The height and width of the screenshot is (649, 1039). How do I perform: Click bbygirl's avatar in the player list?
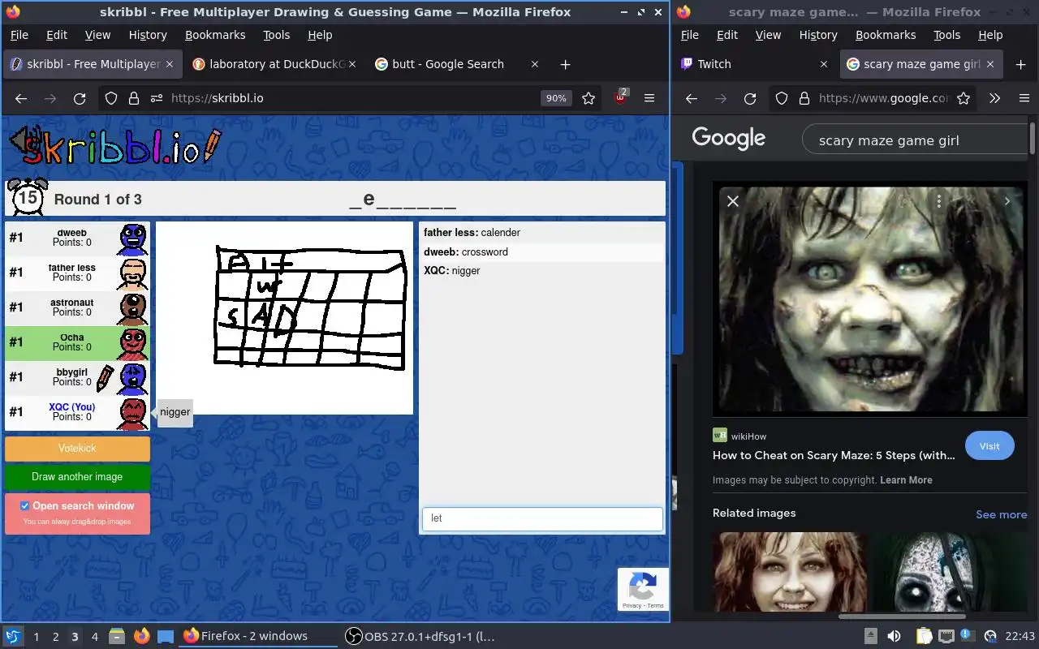coord(134,377)
